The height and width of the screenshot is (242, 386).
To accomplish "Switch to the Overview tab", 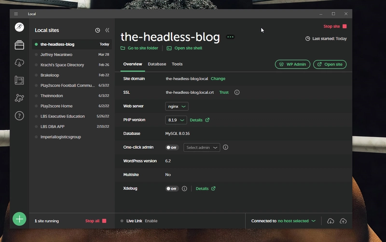I will click(x=132, y=64).
